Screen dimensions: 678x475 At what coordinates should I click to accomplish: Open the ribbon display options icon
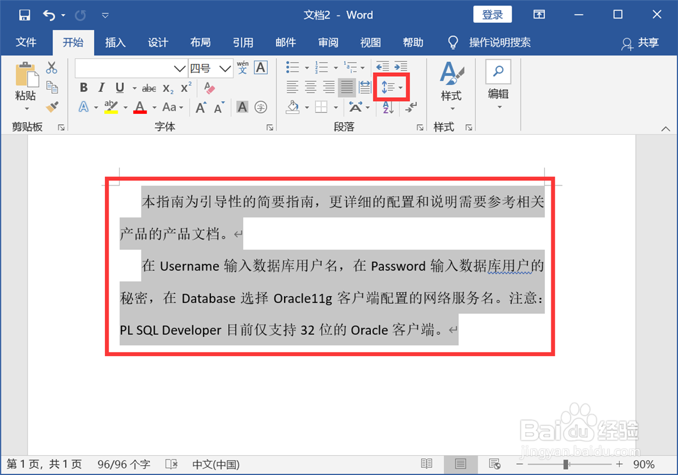click(539, 15)
